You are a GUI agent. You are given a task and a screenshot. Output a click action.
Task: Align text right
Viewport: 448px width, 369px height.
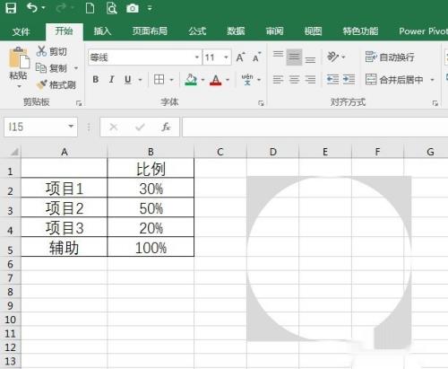tap(310, 80)
